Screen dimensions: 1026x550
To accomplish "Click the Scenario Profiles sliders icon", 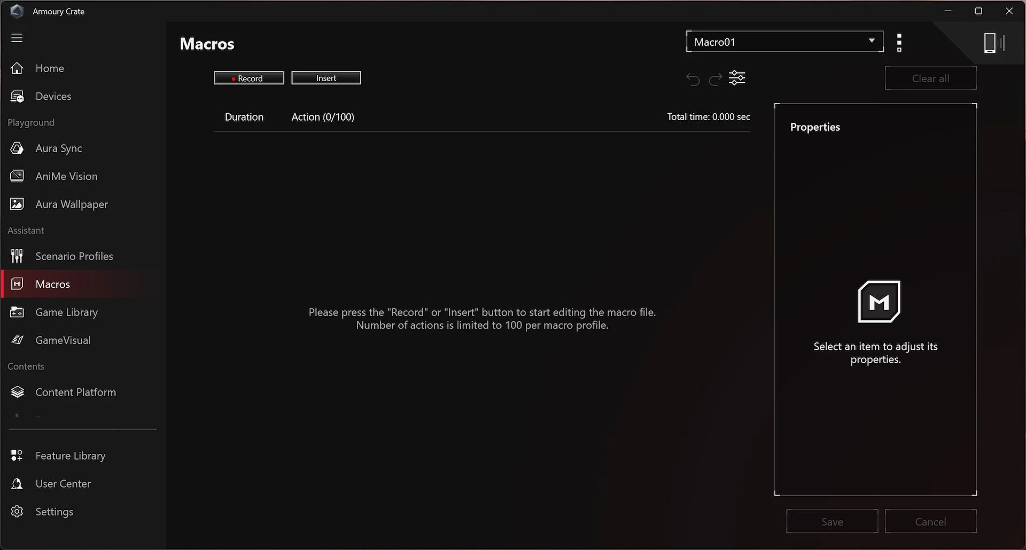I will (17, 256).
